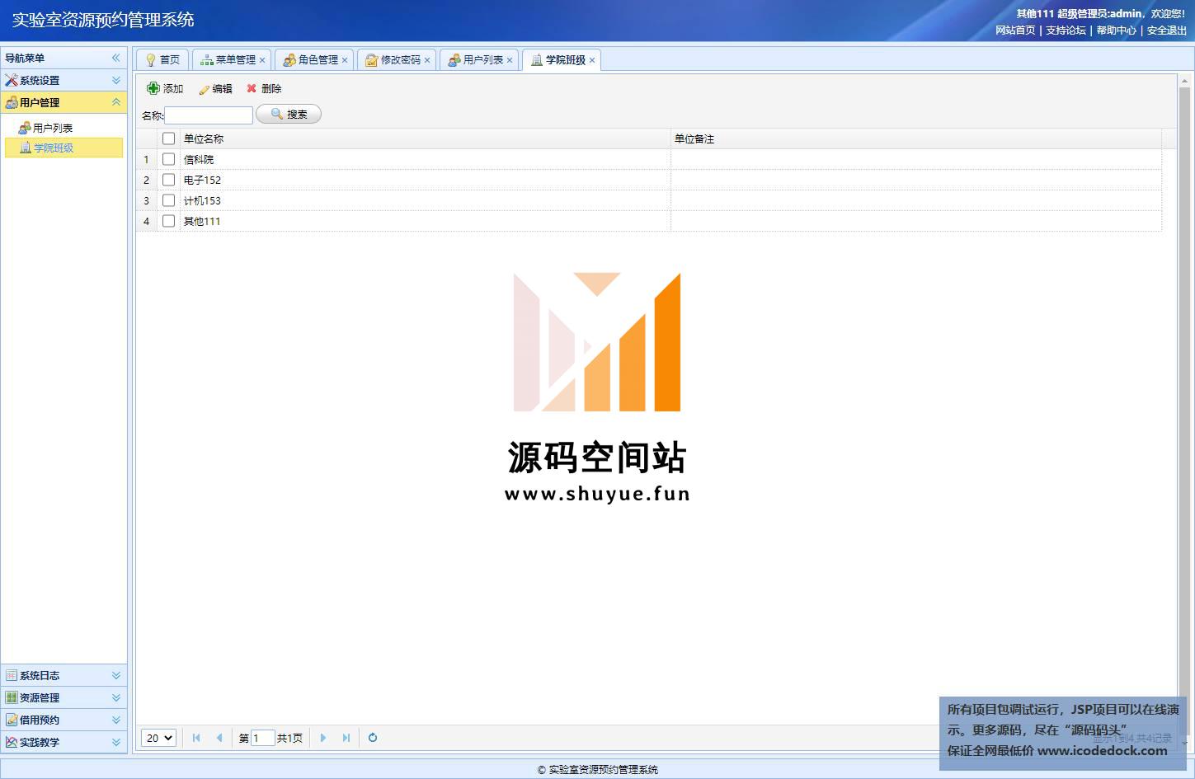This screenshot has width=1195, height=779.
Task: Go to previous page pagination icon
Action: [x=219, y=738]
